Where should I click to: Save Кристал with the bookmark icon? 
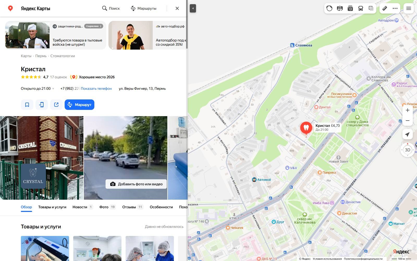point(27,105)
